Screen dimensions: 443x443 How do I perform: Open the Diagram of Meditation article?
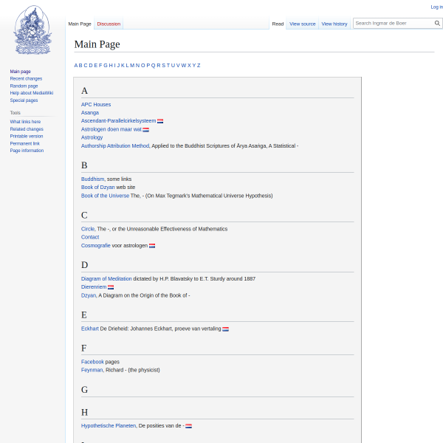click(x=106, y=279)
